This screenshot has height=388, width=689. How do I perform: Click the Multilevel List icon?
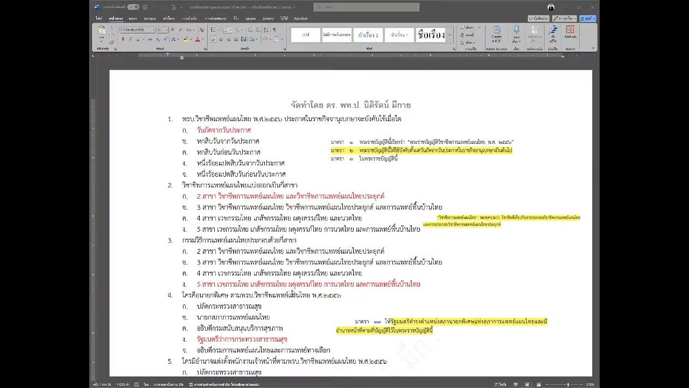click(x=237, y=30)
